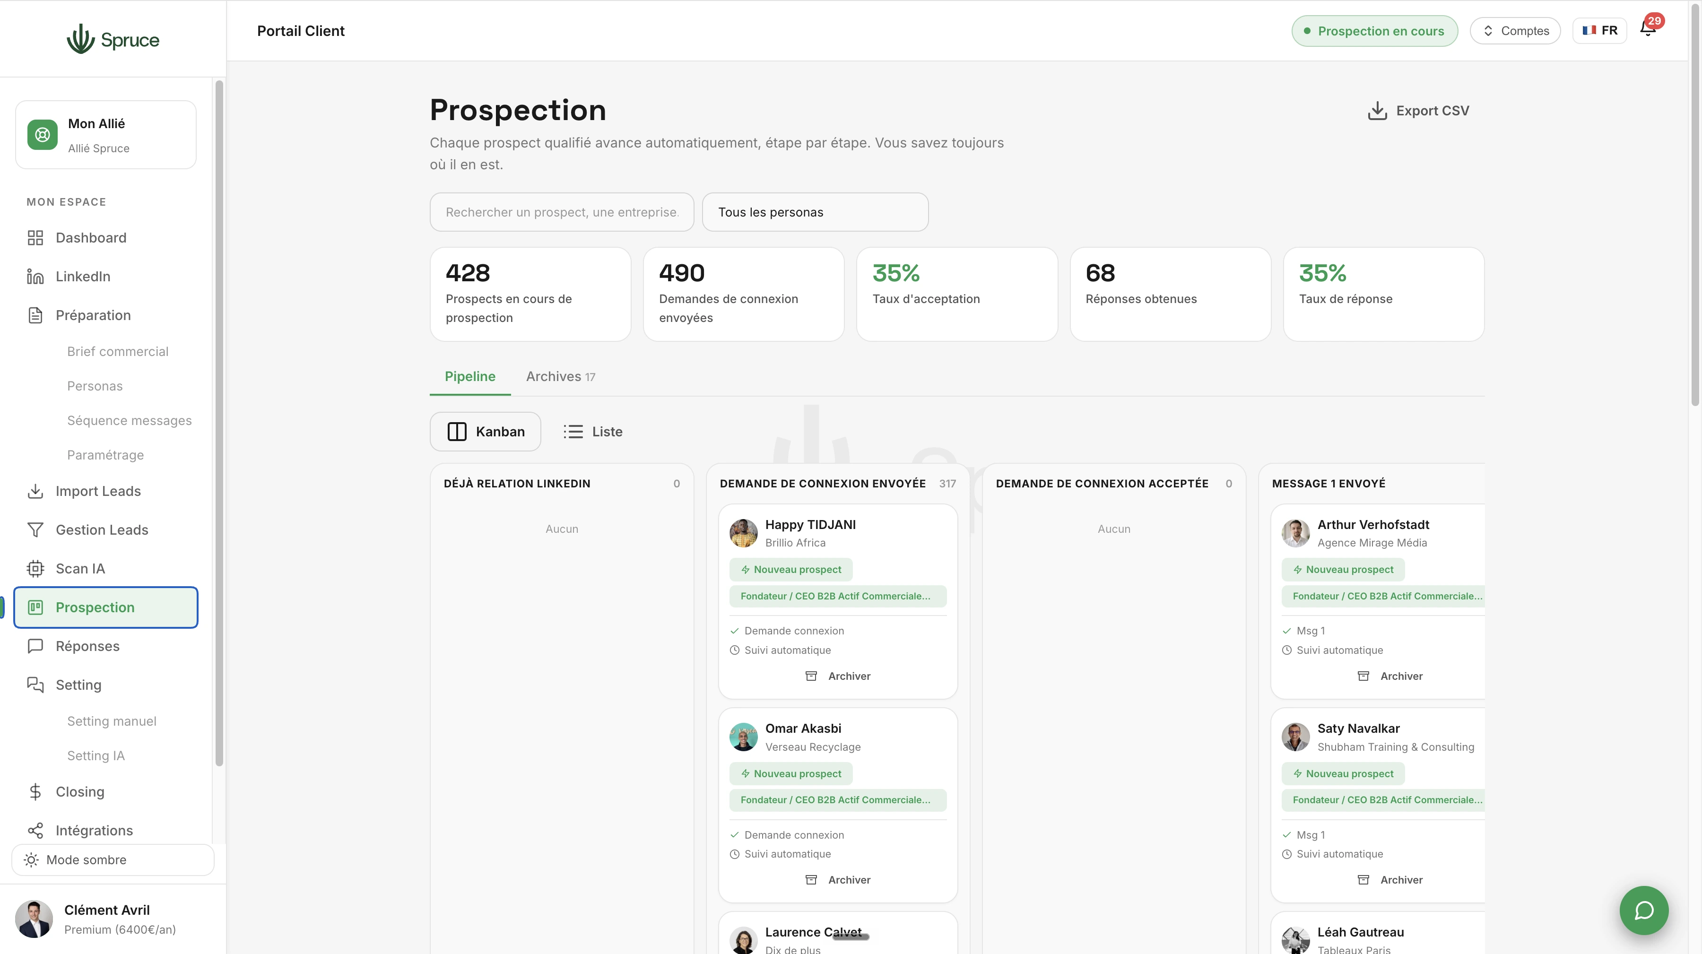
Task: Expand the Mon Allié card
Action: pyautogui.click(x=106, y=135)
